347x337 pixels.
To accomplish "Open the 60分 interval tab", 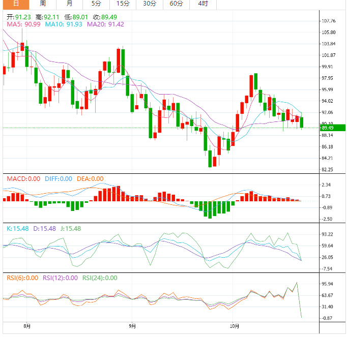I will point(176,4).
